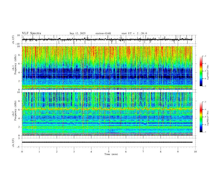220x170 pixels.
Task: Click the "-7" label on ch.1 colorbar
Action: click(x=205, y=86)
